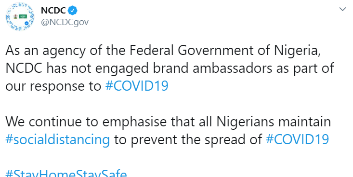Click the blue verified checkmark badge
This screenshot has height=177, width=353.
tap(73, 11)
